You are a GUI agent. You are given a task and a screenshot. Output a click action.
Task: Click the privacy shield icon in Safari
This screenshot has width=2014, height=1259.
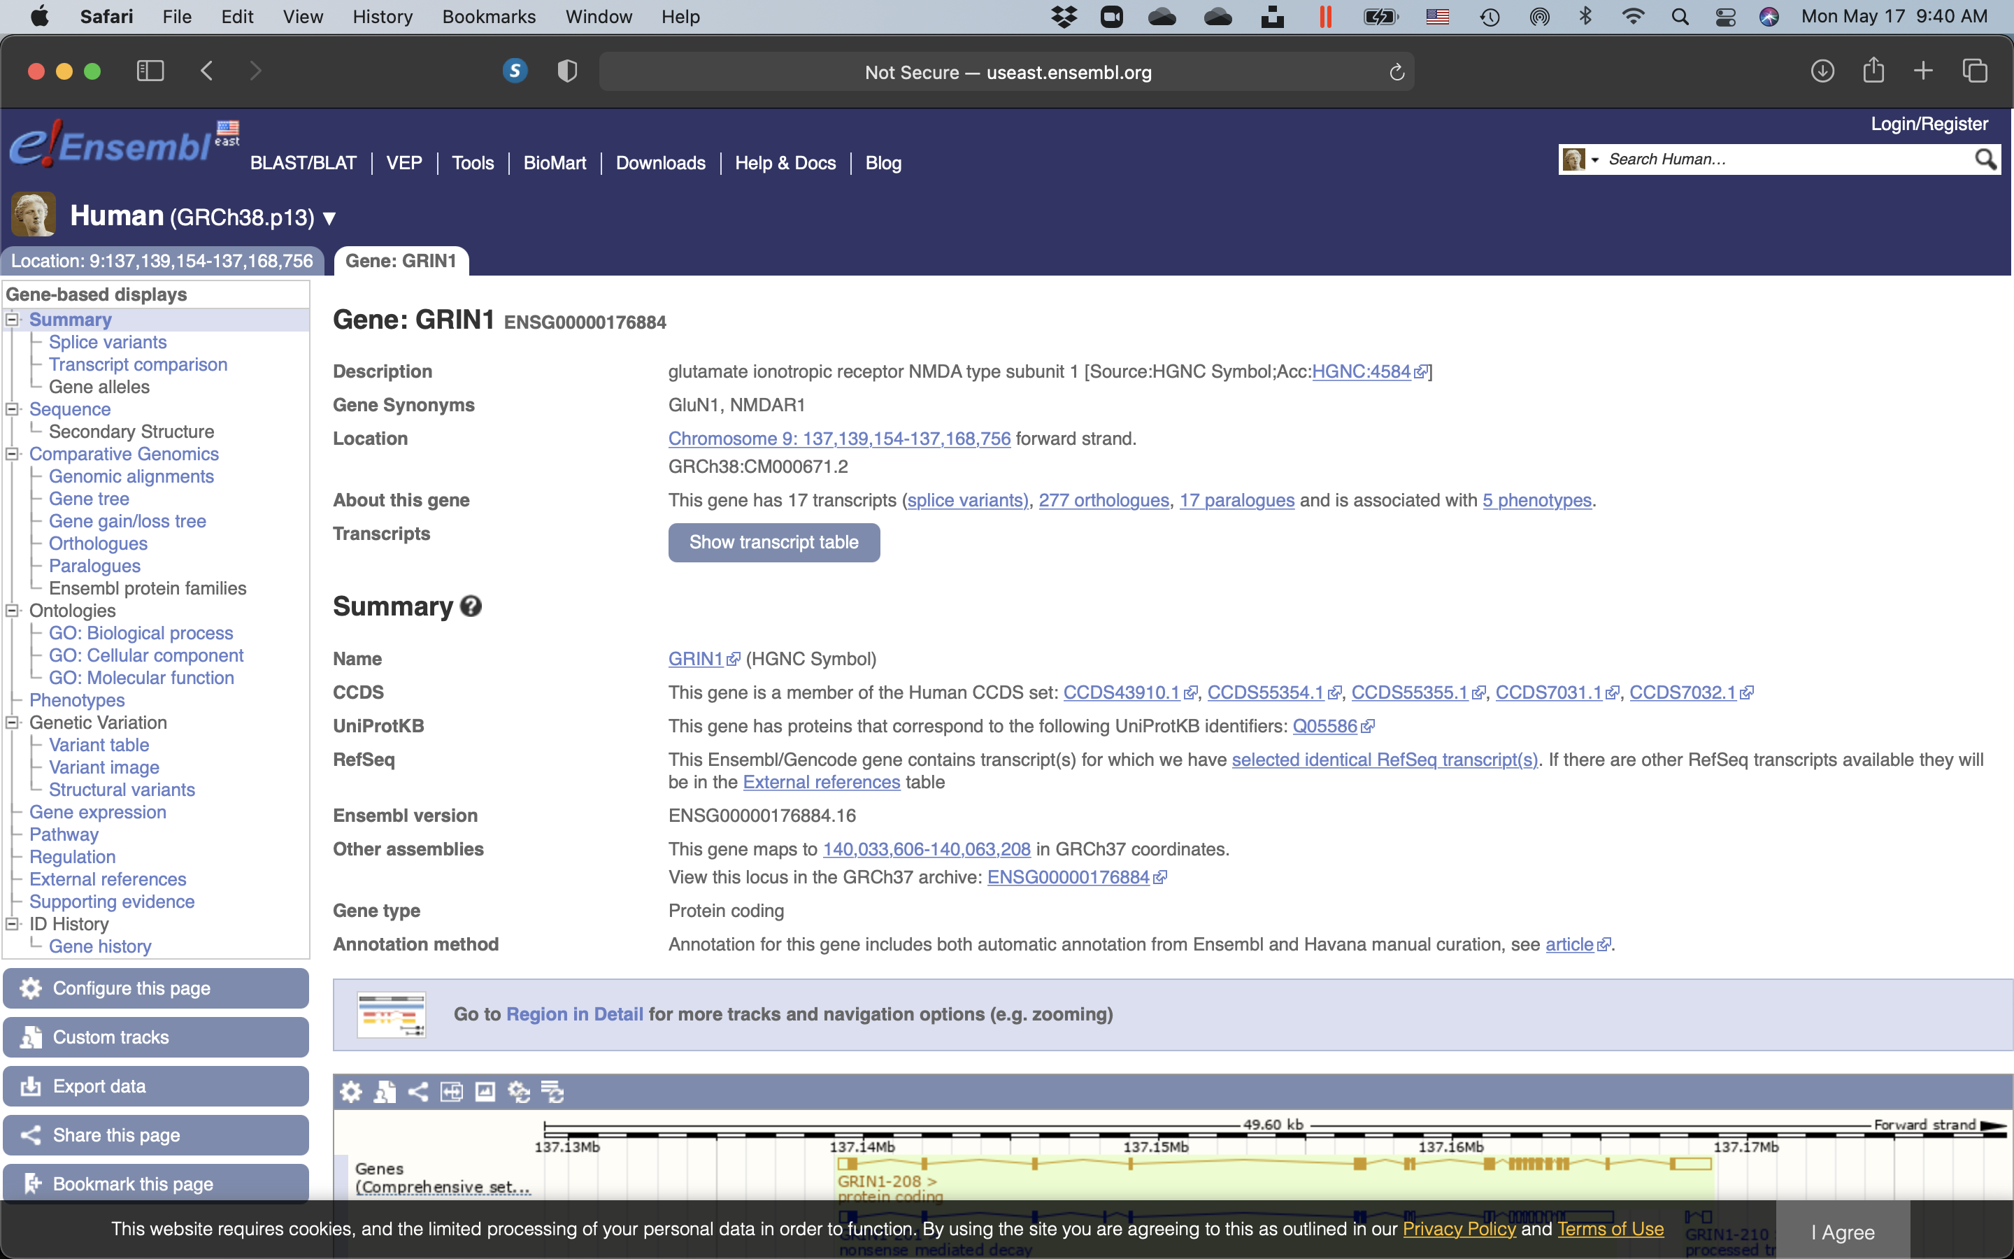pyautogui.click(x=568, y=71)
